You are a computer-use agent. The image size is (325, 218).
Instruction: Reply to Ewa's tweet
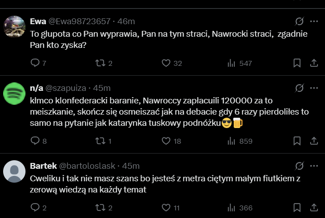coord(35,63)
